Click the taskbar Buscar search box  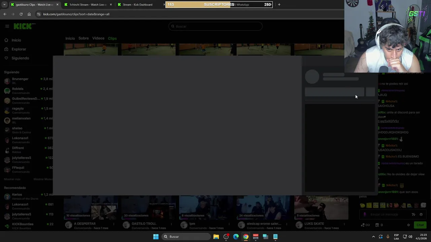click(186, 237)
